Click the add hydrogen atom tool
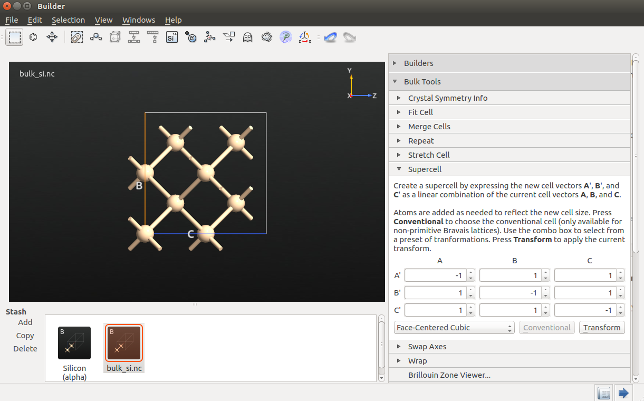Image resolution: width=644 pixels, height=401 pixels. tap(191, 37)
